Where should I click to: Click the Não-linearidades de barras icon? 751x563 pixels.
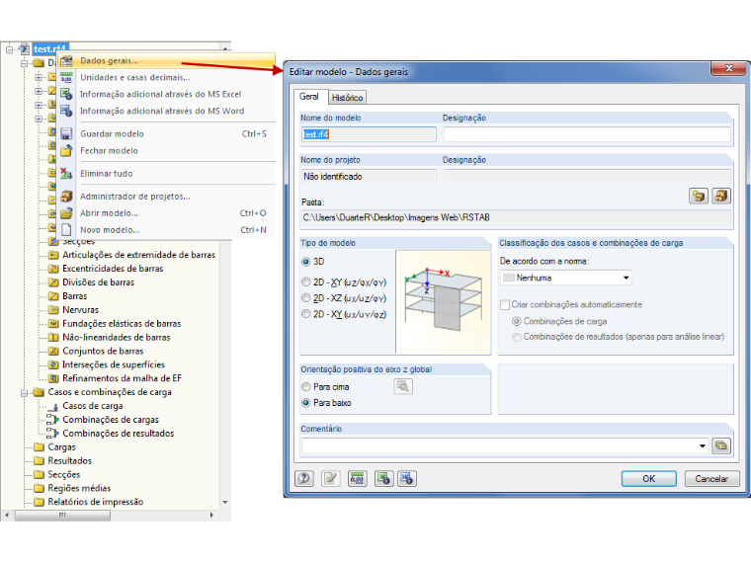coord(53,338)
